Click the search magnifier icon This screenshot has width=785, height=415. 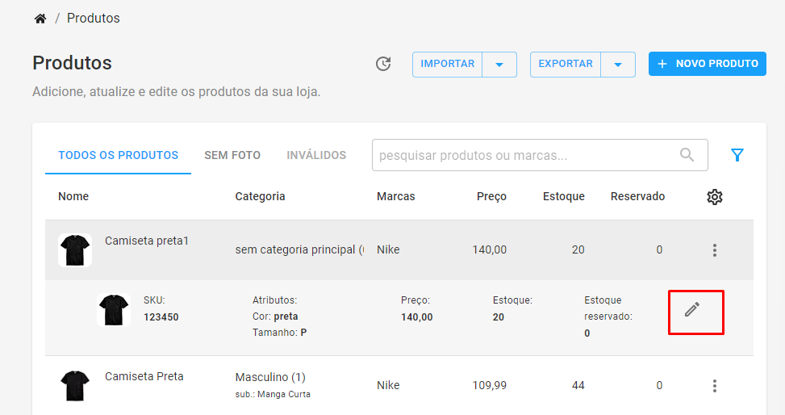coord(687,155)
